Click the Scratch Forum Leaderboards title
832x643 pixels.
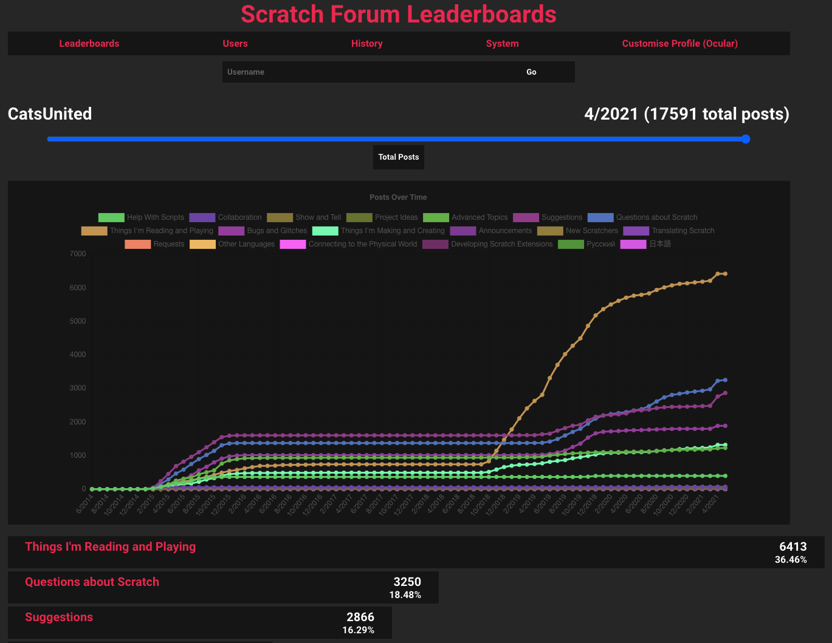pos(399,14)
